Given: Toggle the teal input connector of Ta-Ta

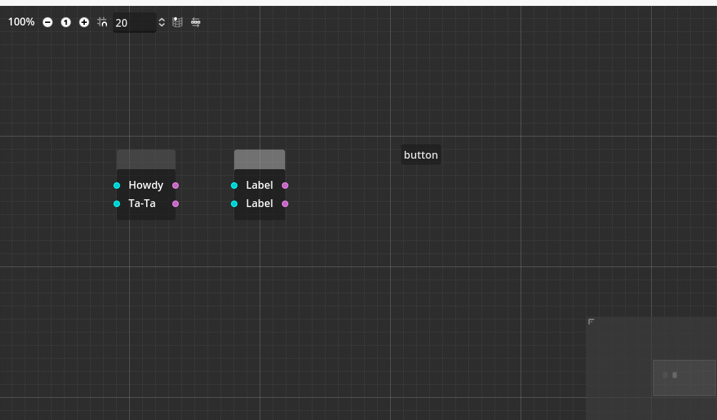Looking at the screenshot, I should (117, 204).
